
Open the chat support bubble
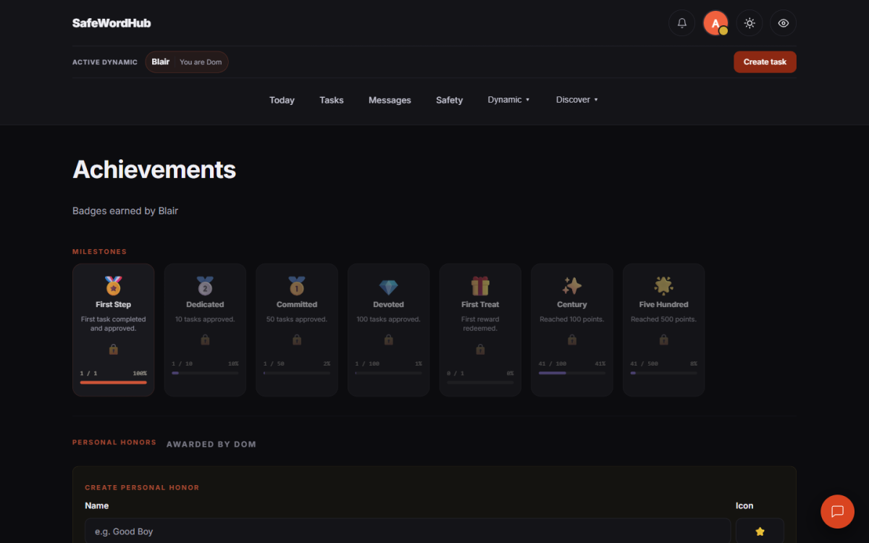837,511
